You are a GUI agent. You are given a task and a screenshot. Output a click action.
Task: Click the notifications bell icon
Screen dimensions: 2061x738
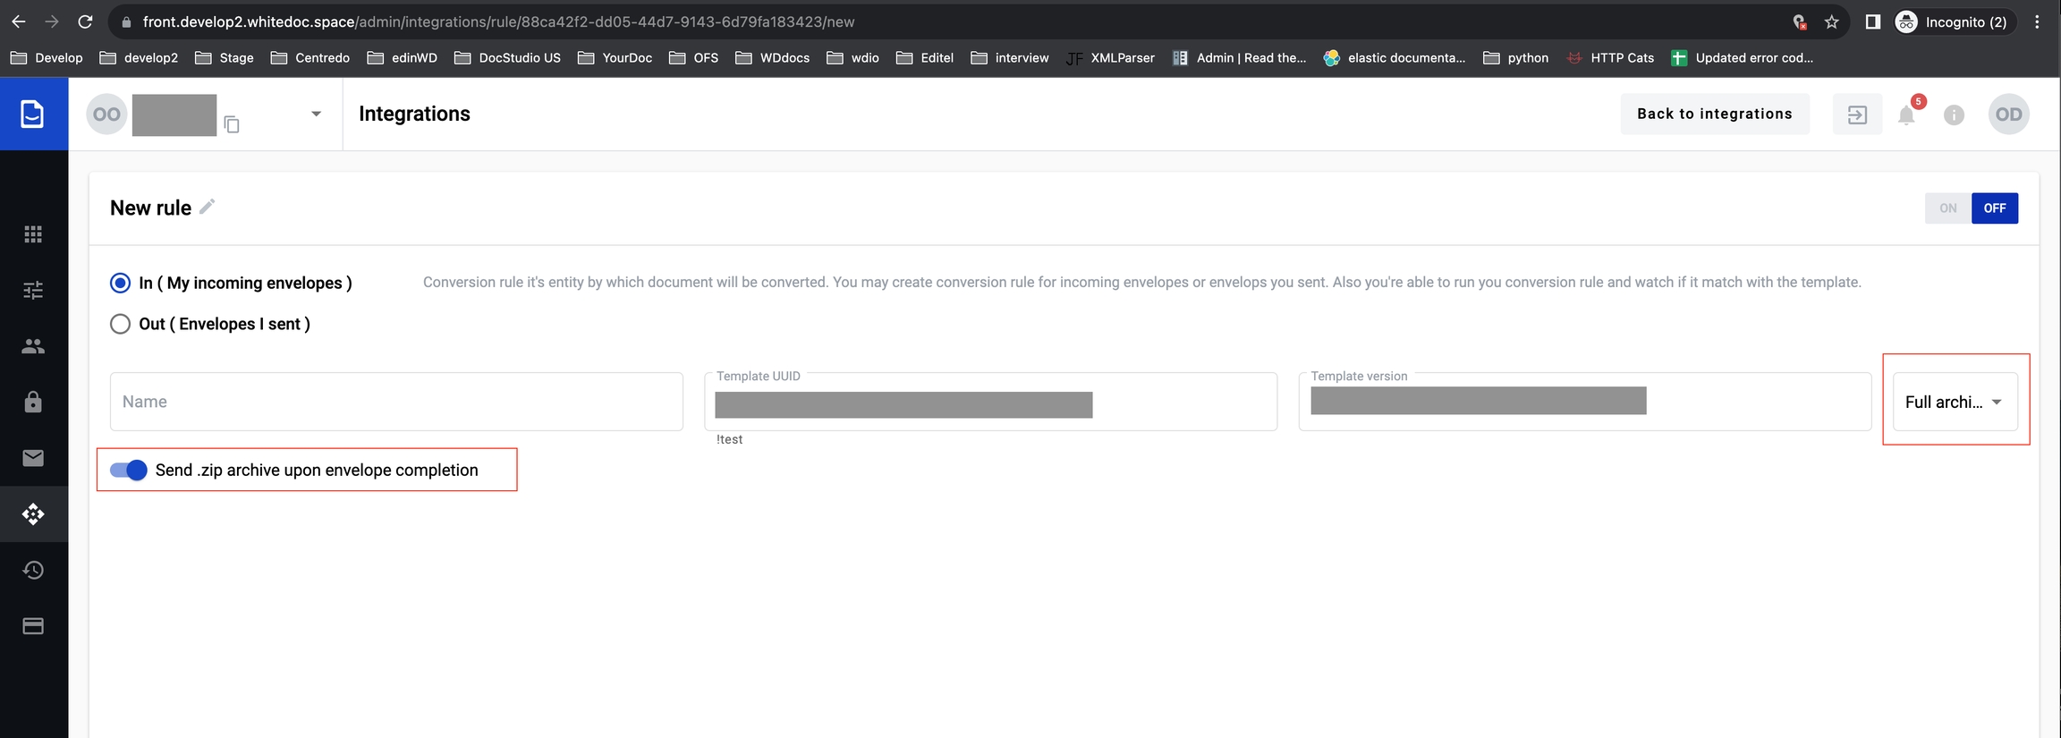pos(1905,115)
